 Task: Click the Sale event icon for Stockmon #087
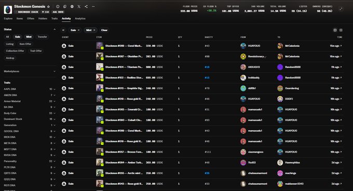(64, 57)
